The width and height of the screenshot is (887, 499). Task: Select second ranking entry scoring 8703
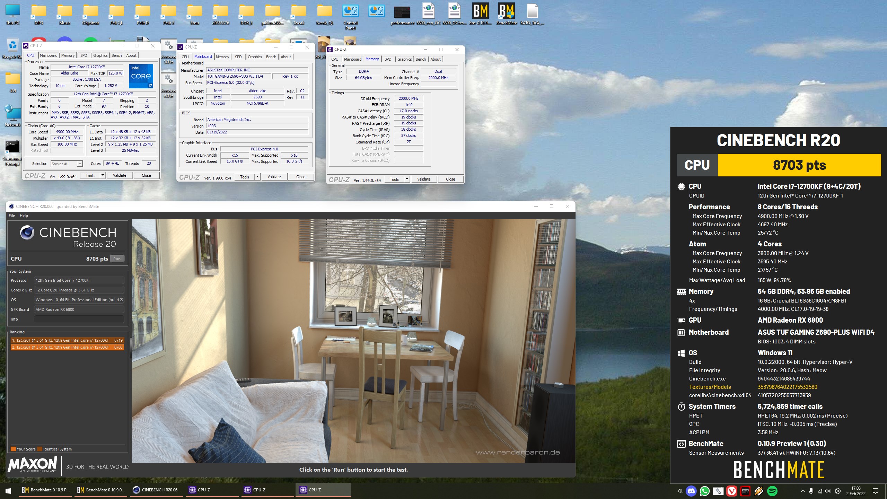[68, 347]
